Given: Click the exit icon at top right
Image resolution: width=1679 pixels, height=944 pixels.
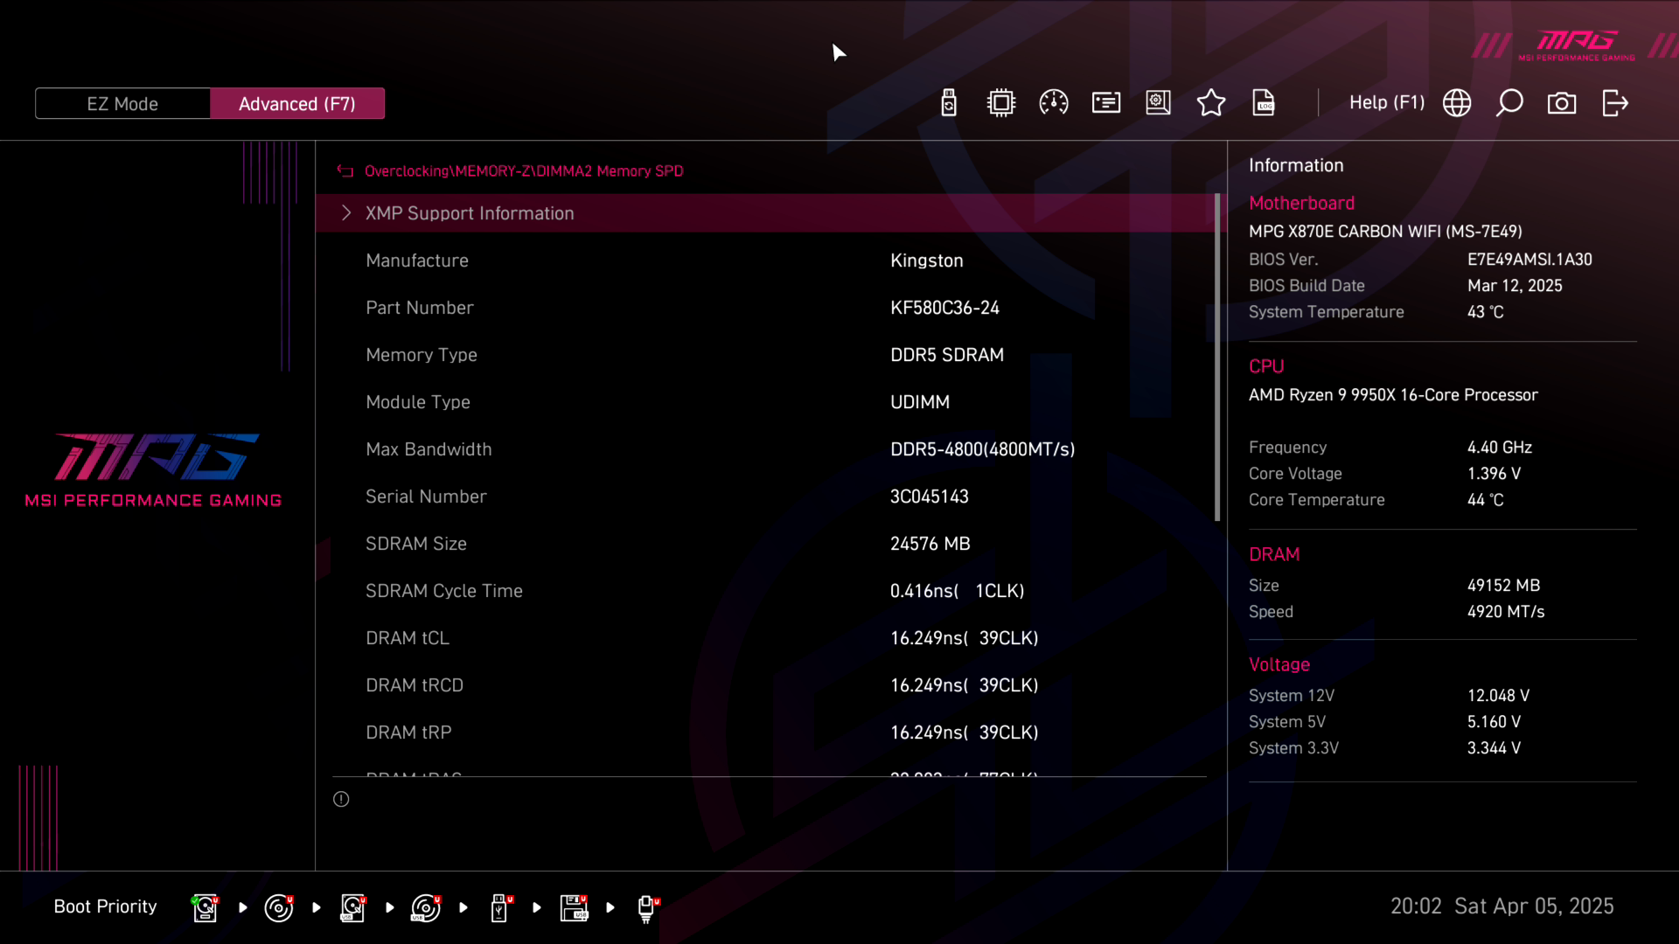Looking at the screenshot, I should (x=1615, y=103).
